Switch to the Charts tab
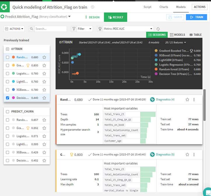The height and width of the screenshot is (196, 211). click(x=164, y=7)
